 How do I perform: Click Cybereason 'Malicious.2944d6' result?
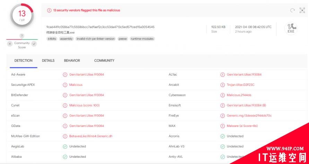coord(239,95)
